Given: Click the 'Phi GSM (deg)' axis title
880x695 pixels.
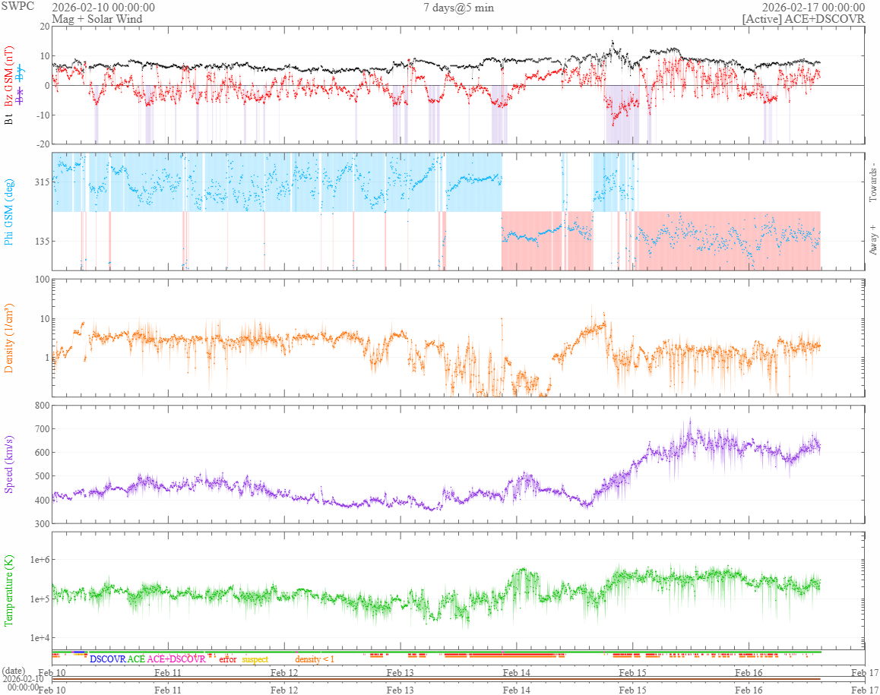Looking at the screenshot, I should tap(8, 212).
